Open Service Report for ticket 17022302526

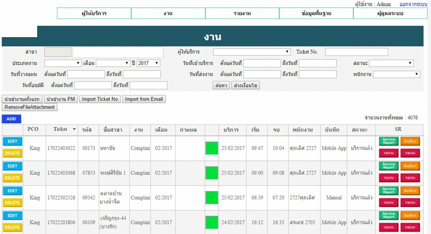point(388,190)
